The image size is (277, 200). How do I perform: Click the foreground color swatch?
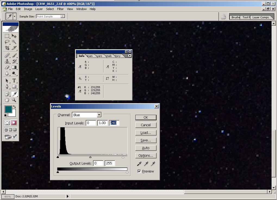coord(8,109)
